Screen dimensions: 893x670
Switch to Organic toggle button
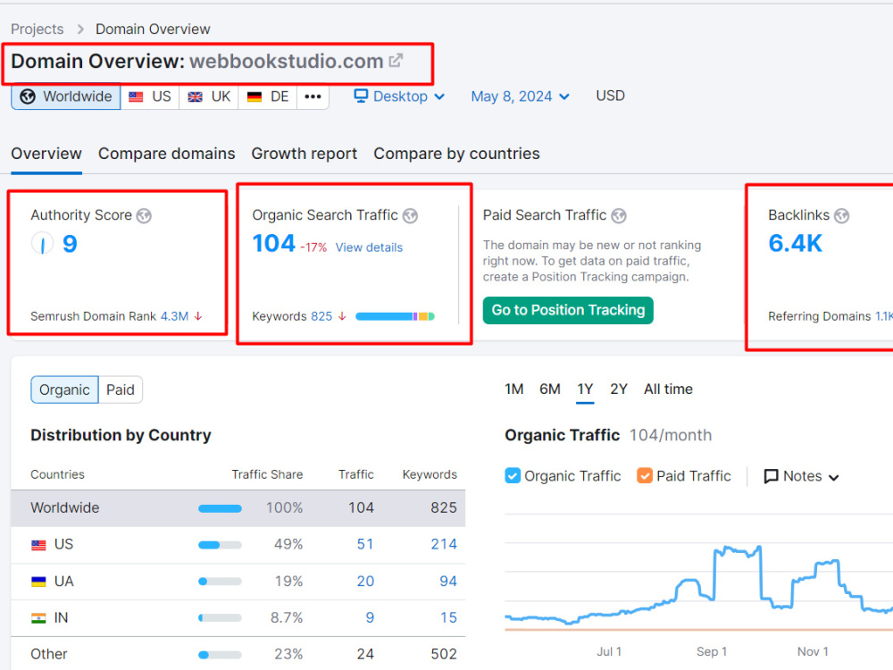pyautogui.click(x=64, y=389)
